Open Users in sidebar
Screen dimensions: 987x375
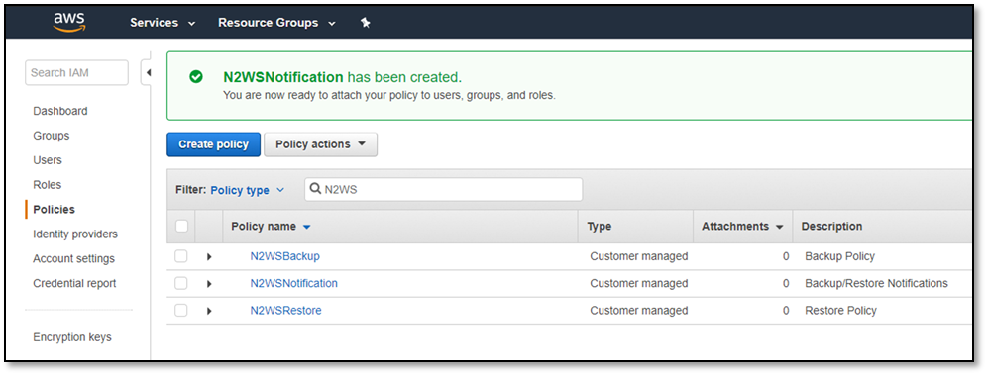pyautogui.click(x=48, y=160)
